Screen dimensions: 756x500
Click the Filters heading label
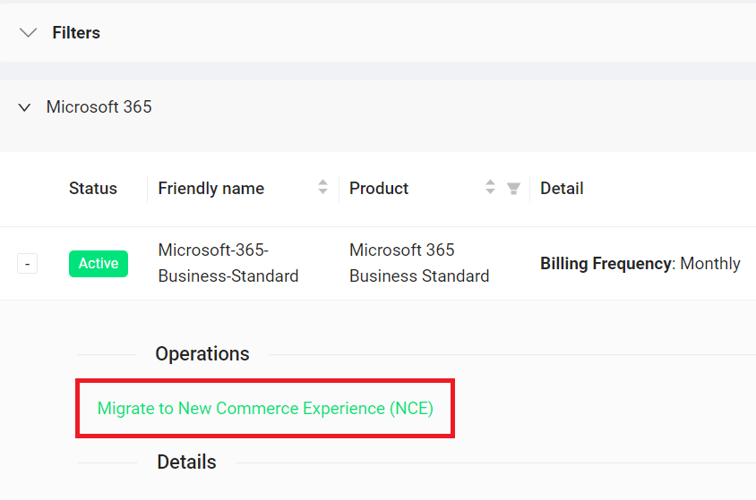(76, 33)
